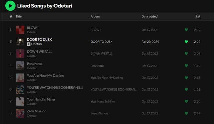The width and height of the screenshot is (214, 124).
Task: Play the Liked Songs by Odetari list
Action: tap(10, 6)
